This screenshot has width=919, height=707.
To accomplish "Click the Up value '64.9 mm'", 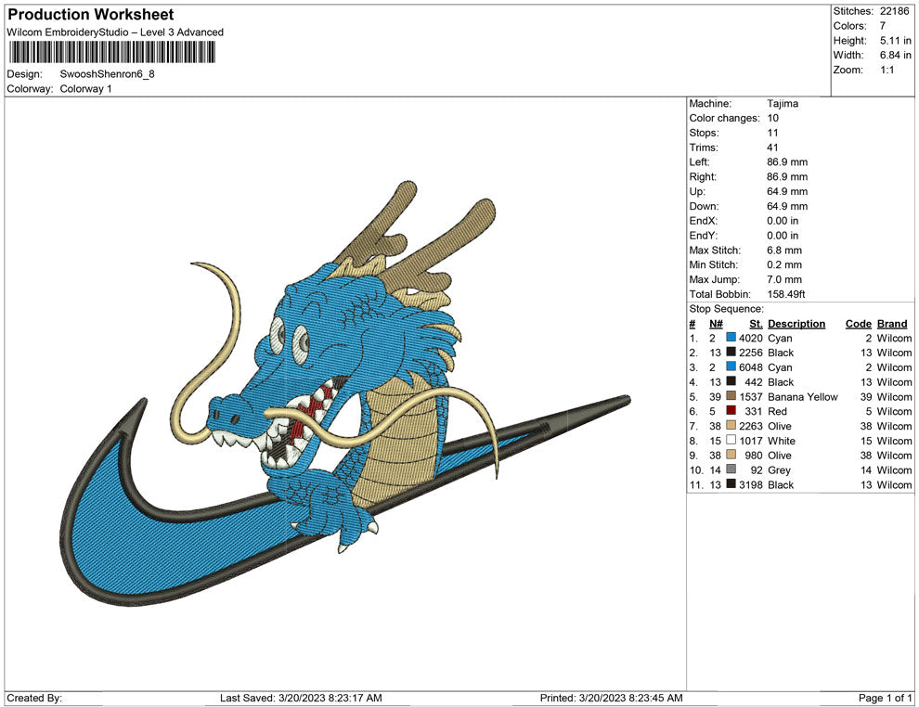I will pyautogui.click(x=787, y=191).
